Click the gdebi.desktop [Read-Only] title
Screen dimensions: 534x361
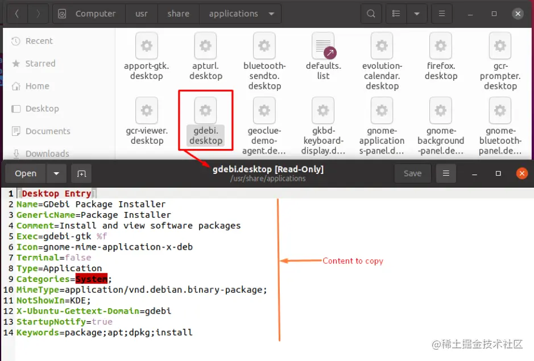point(268,169)
